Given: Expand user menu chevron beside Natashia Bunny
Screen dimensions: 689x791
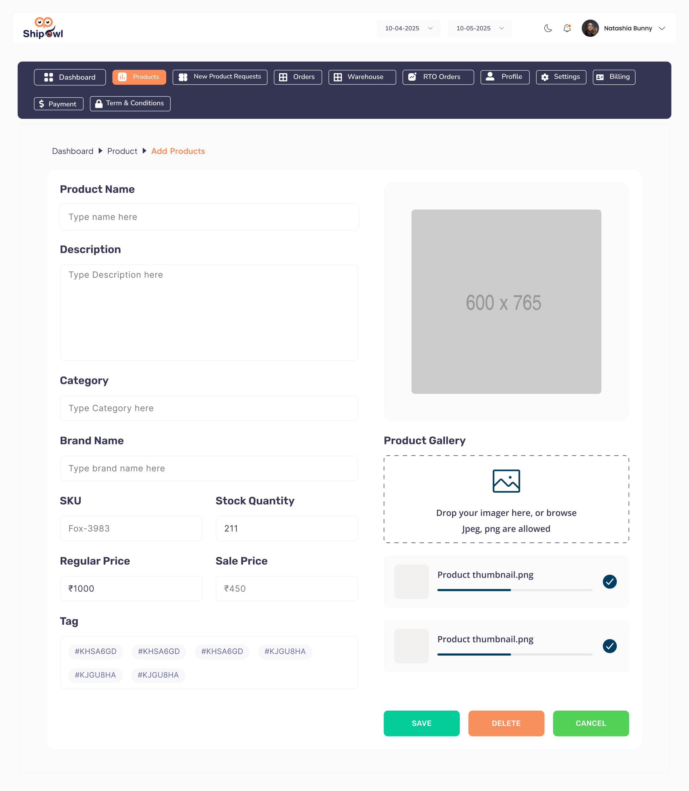Looking at the screenshot, I should 662,28.
